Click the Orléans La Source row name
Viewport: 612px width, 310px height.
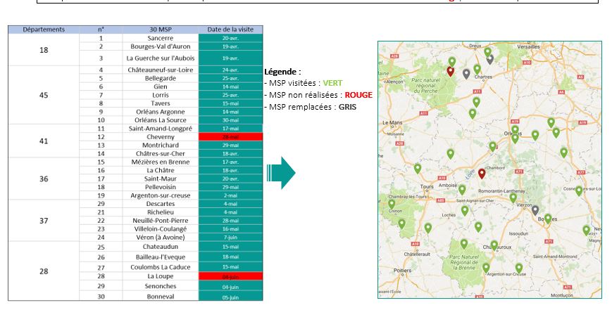click(161, 120)
